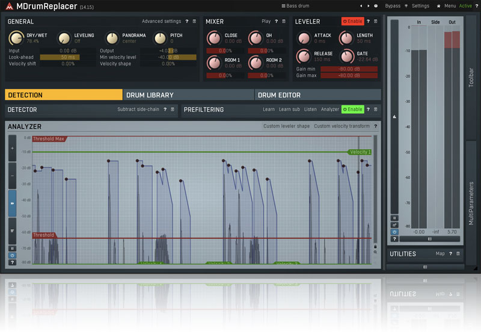
Task: Disable the Prefiltering Enable toggle
Action: tap(352, 110)
